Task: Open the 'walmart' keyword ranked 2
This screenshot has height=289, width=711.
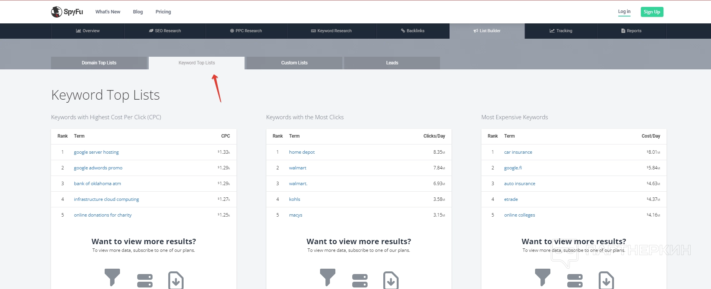Action: pyautogui.click(x=297, y=168)
